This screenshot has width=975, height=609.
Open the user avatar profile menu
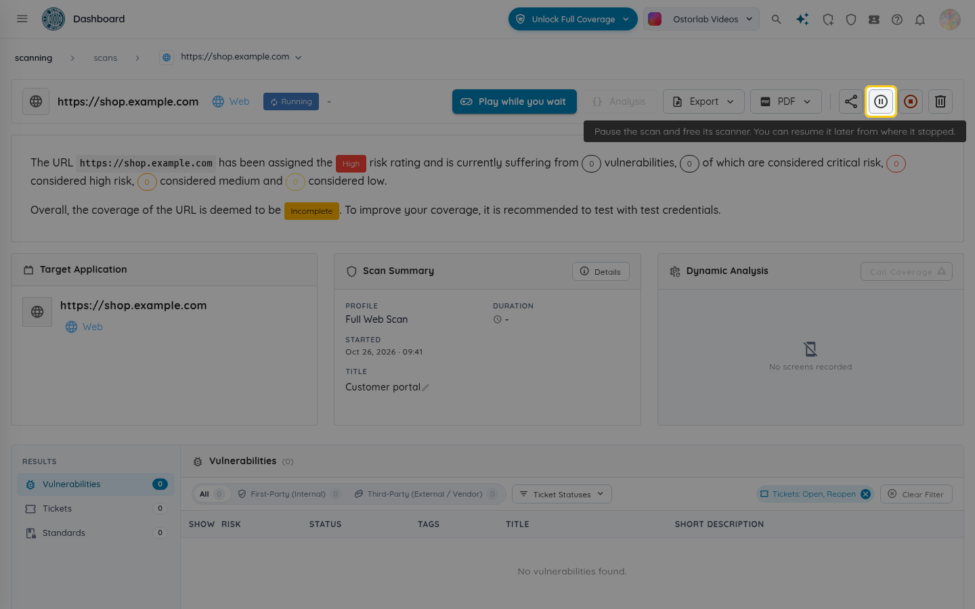(x=950, y=20)
